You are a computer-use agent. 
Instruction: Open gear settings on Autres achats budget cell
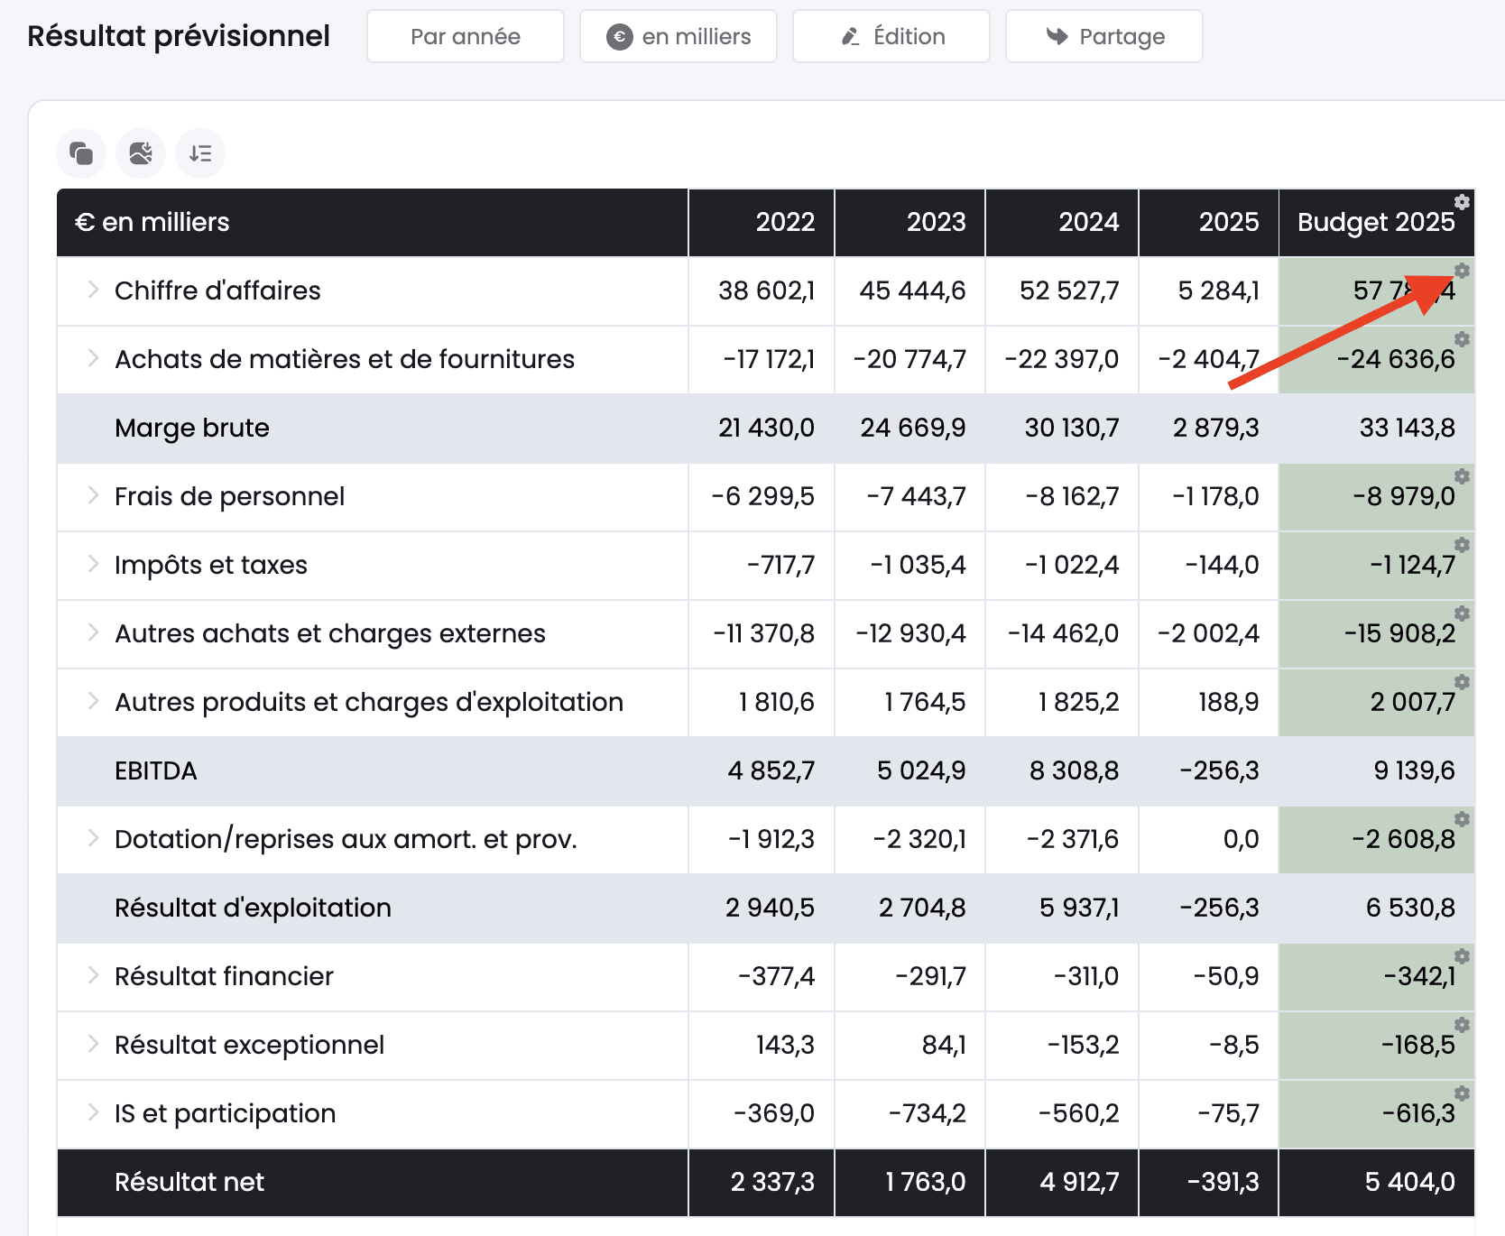(1462, 613)
